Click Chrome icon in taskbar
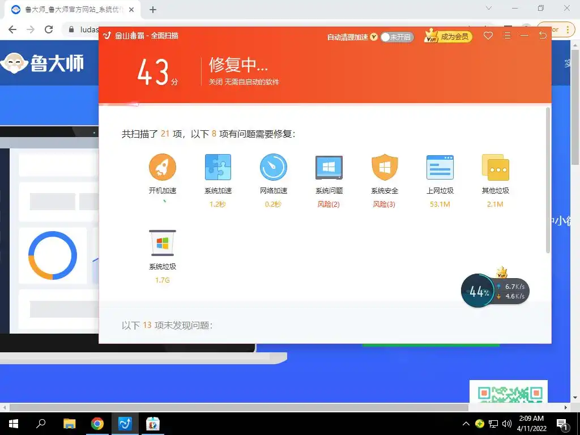Screen dimensions: 580x435 click(x=97, y=424)
